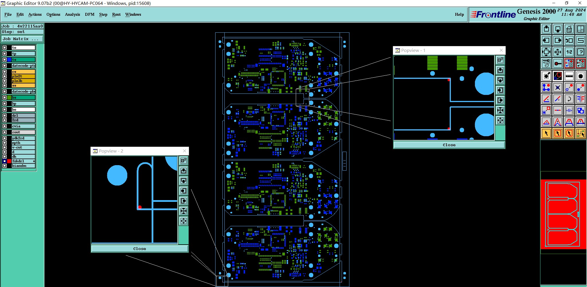
Task: Toggle the 'cs' layer checkbox
Action: (5, 72)
